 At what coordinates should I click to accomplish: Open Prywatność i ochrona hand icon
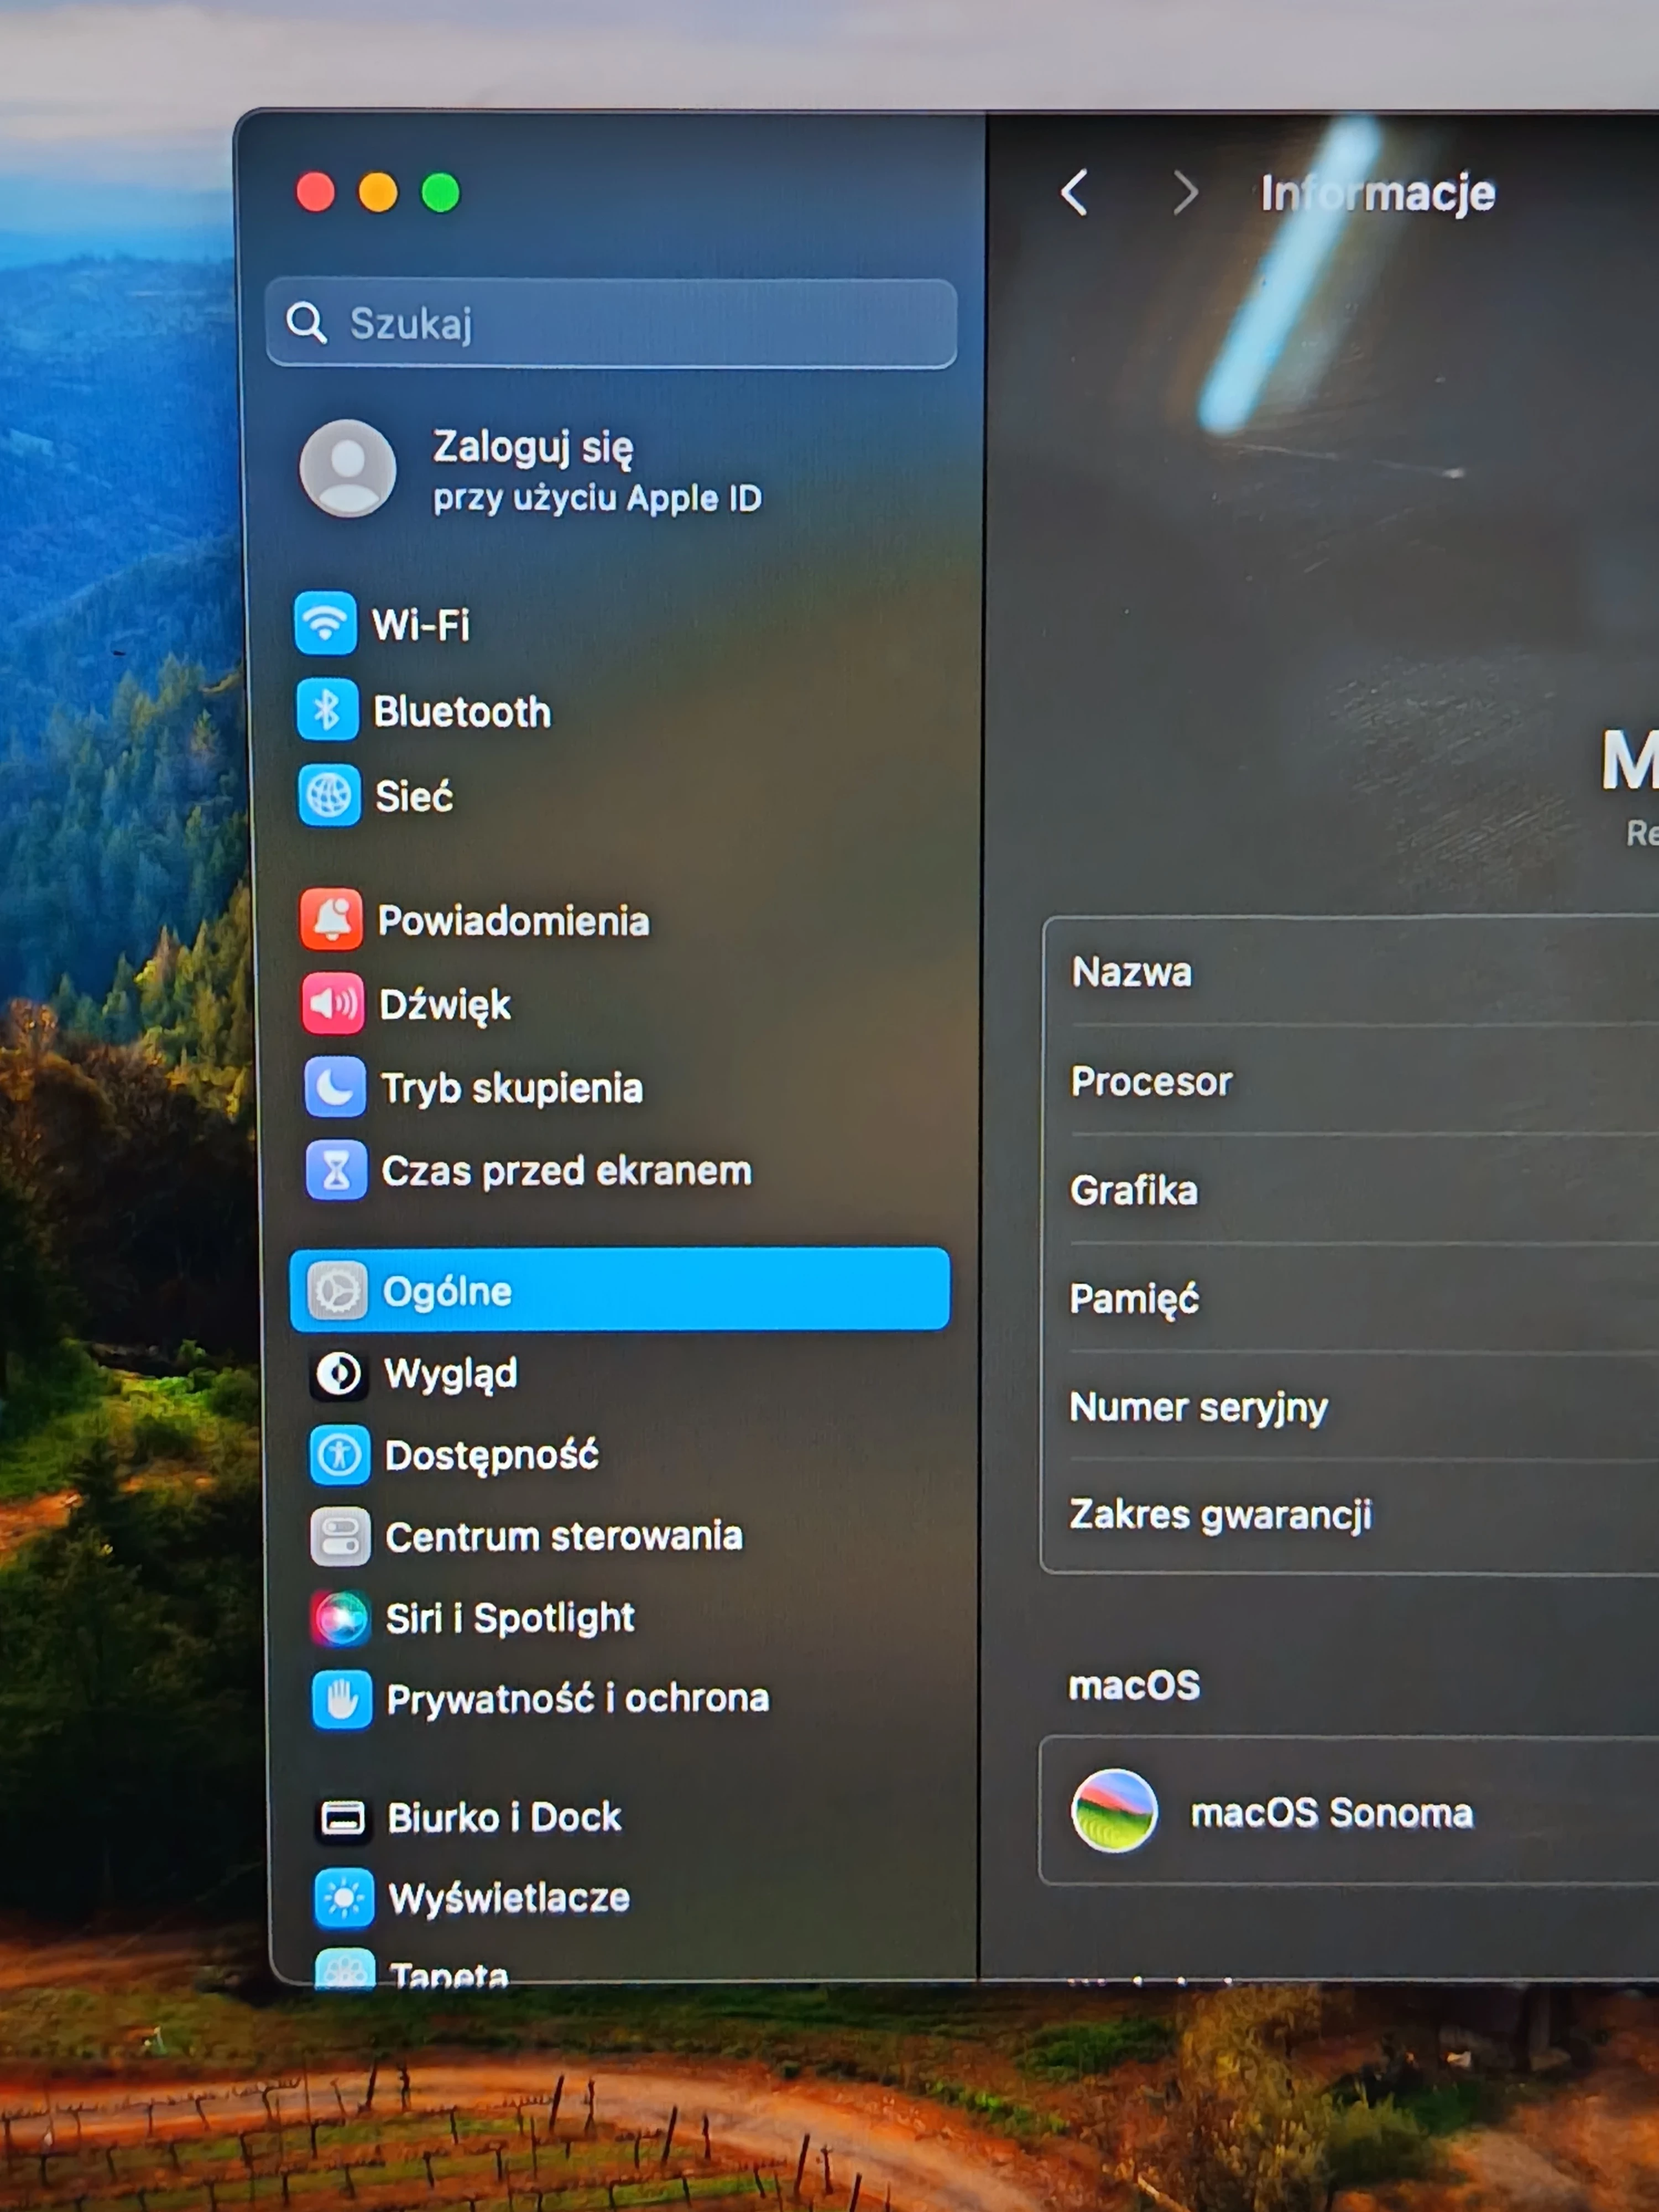pos(342,1698)
